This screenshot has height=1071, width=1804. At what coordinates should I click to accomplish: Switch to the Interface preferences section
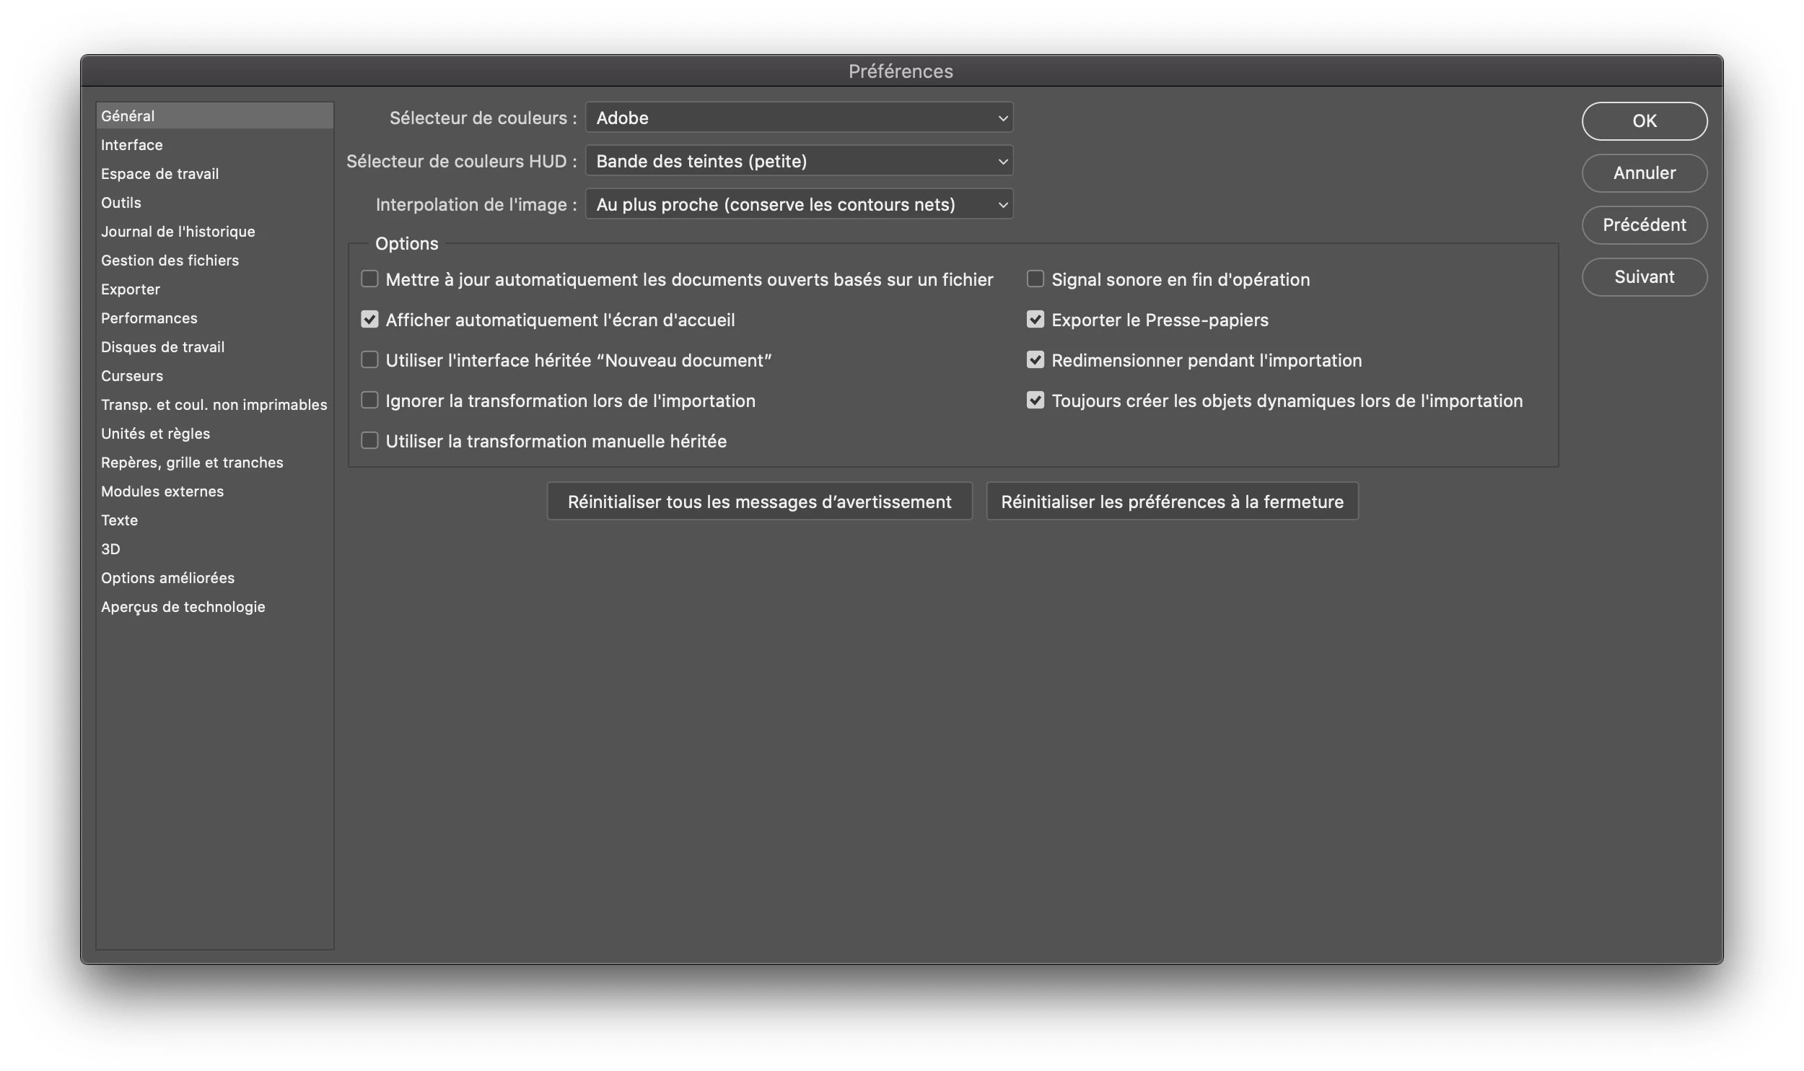pos(132,145)
